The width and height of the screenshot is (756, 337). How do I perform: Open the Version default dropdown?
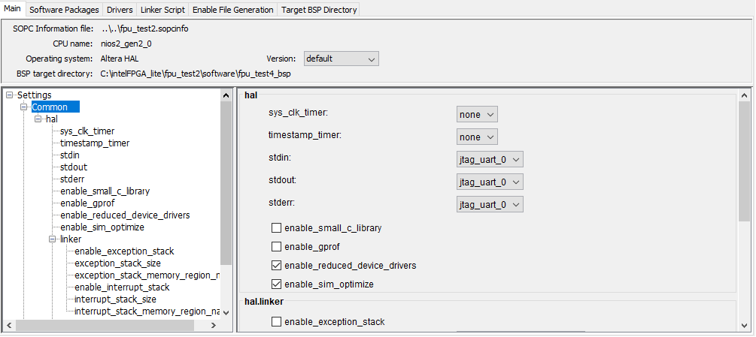[x=342, y=59]
